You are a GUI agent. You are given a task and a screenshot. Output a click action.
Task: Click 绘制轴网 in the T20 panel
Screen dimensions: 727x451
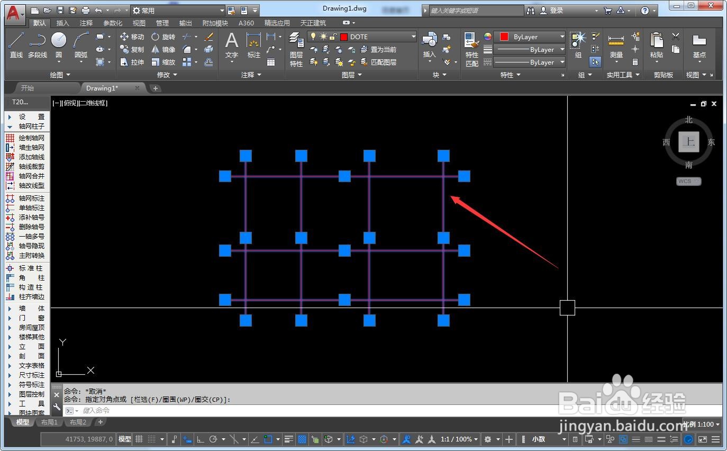(x=25, y=138)
